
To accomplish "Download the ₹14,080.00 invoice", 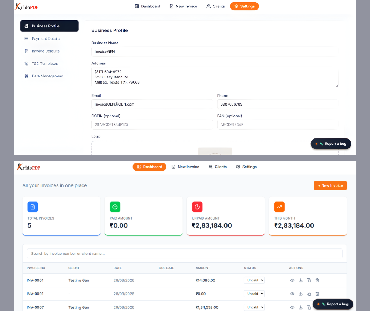I will pos(300,280).
